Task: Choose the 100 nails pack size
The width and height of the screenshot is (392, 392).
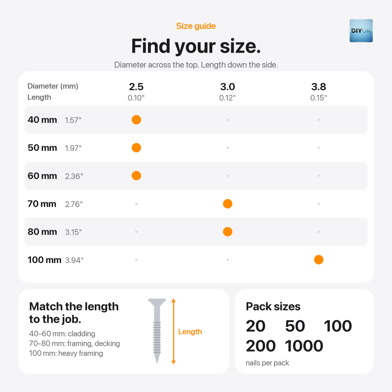Action: [x=338, y=326]
